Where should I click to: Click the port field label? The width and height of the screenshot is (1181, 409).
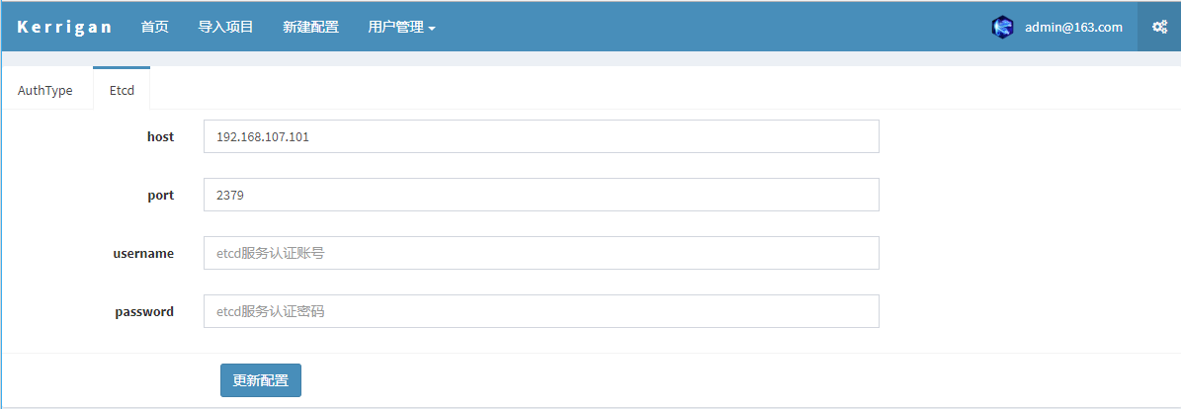160,195
